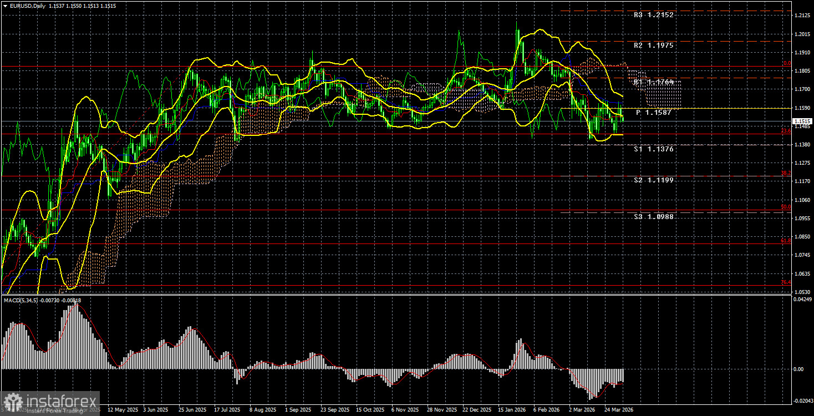Click the current price tag 1.1515
814x416 pixels.
click(x=802, y=121)
